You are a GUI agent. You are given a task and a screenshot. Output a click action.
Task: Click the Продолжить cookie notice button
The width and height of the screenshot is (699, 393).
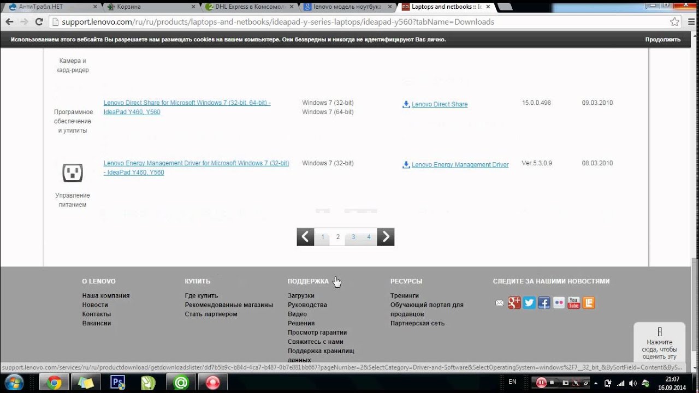tap(663, 39)
